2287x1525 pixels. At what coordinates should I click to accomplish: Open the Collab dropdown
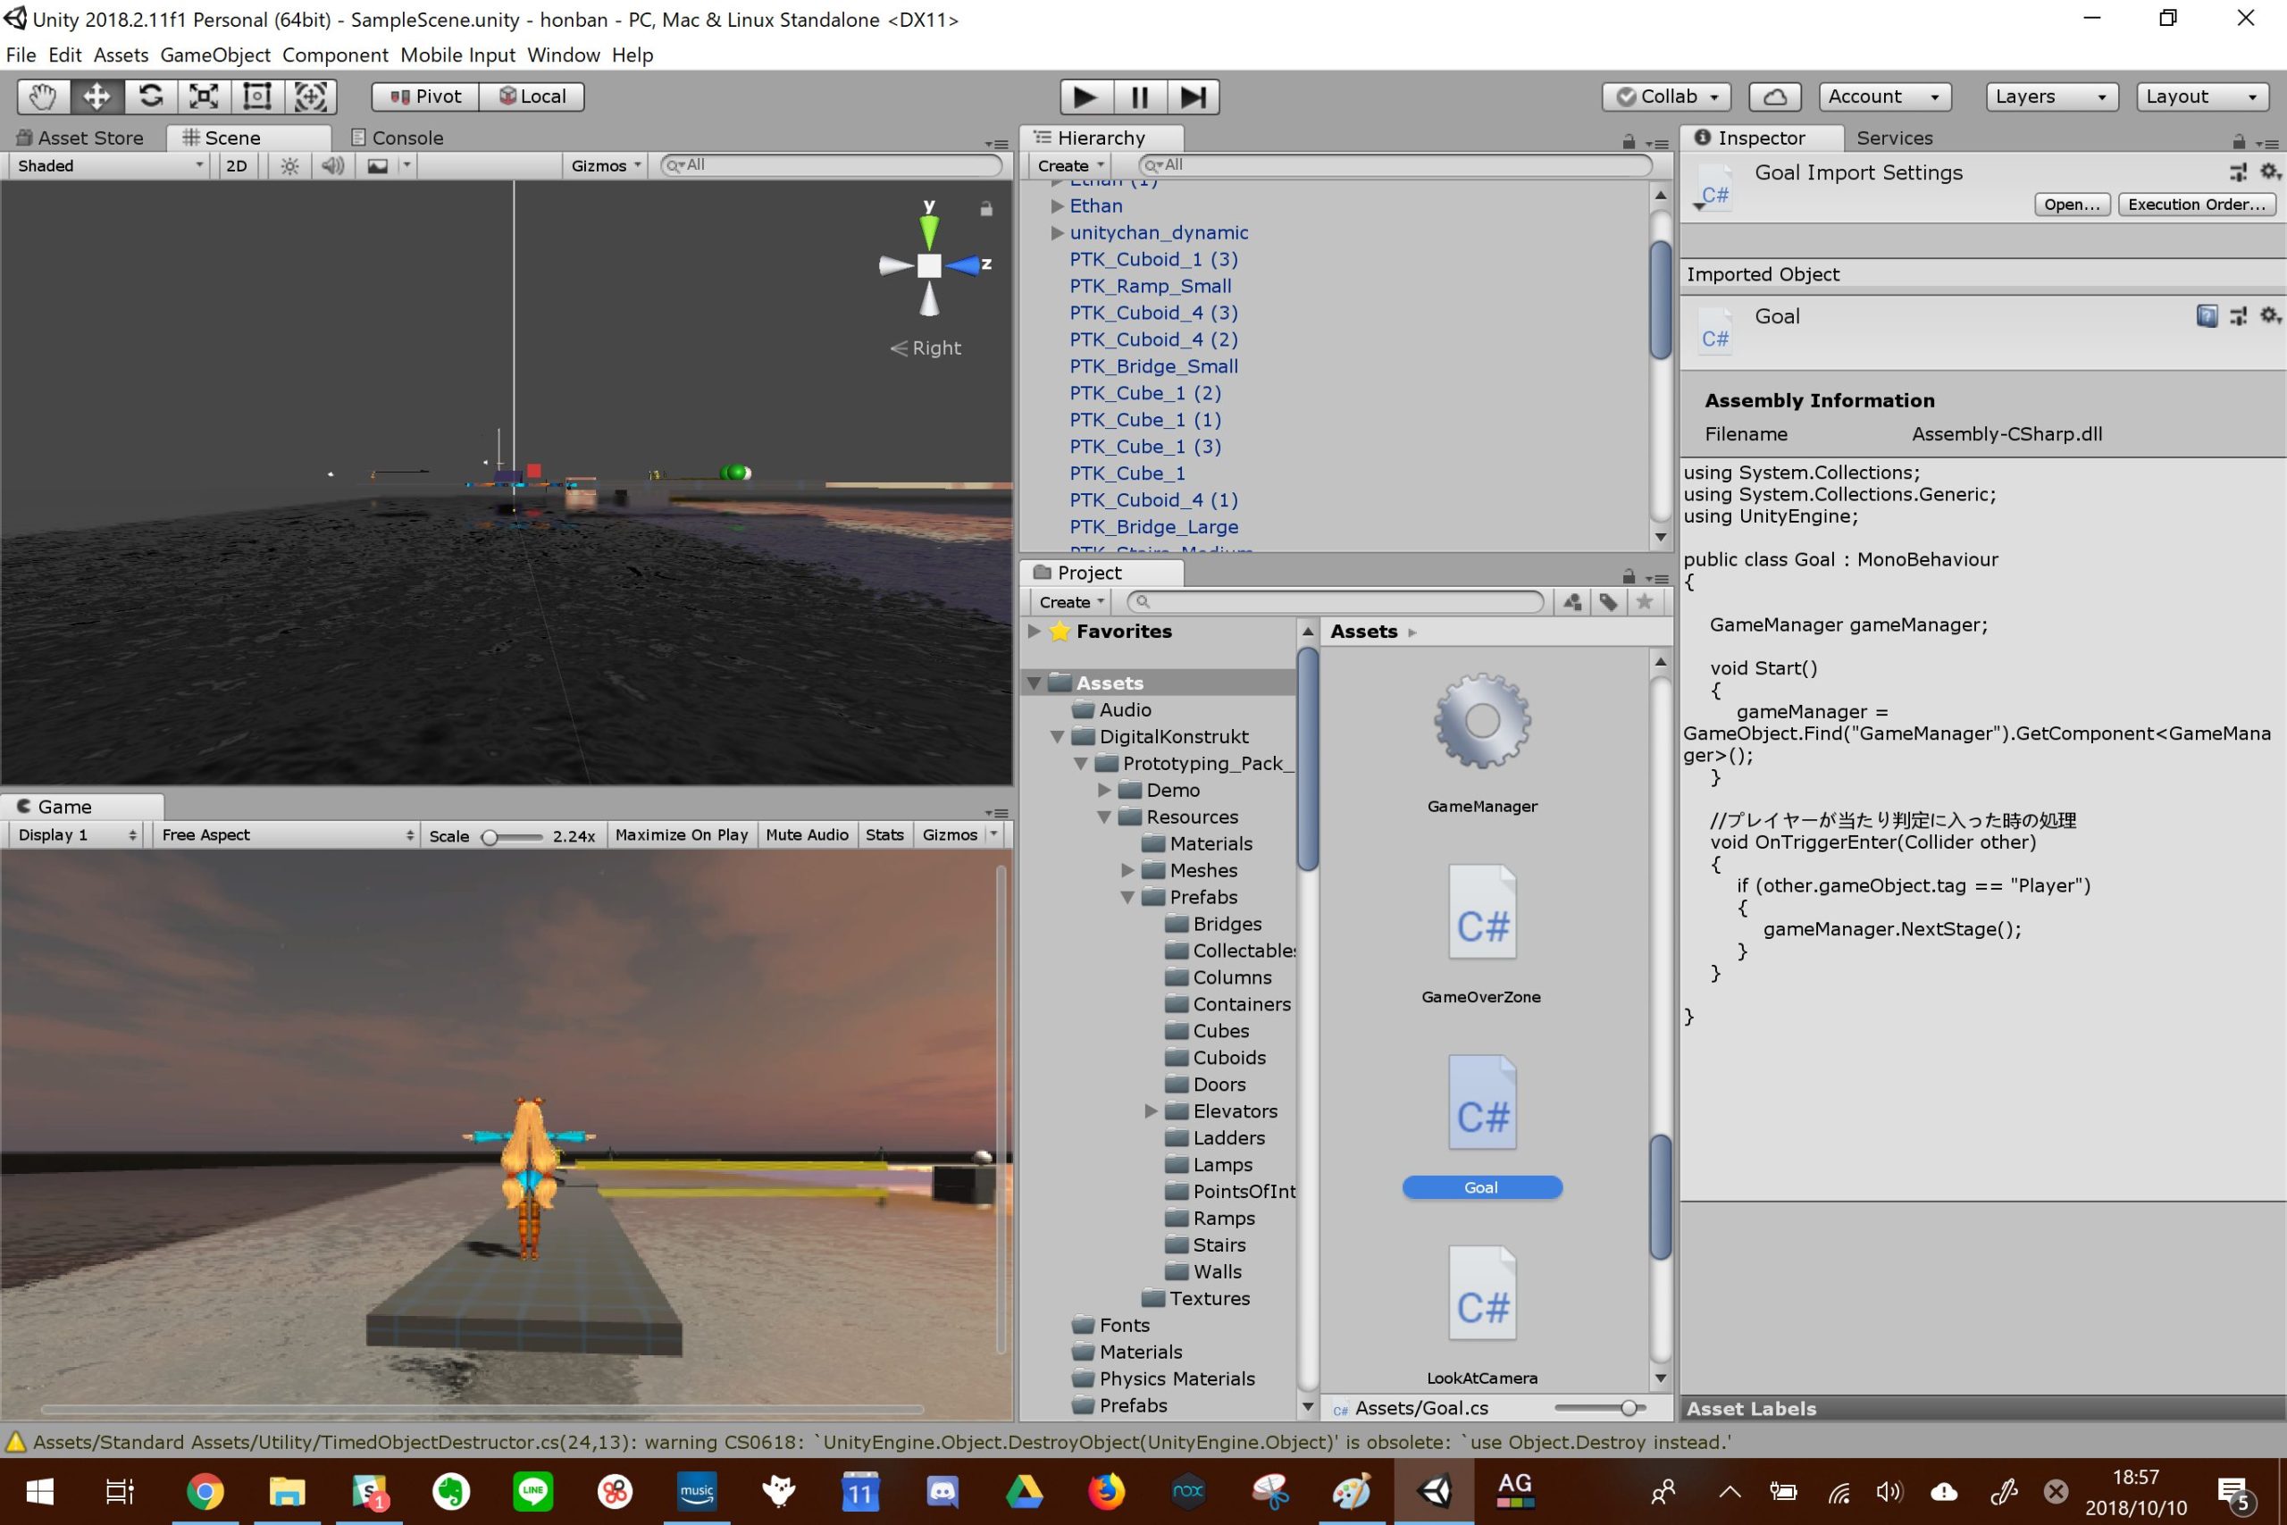(1667, 96)
